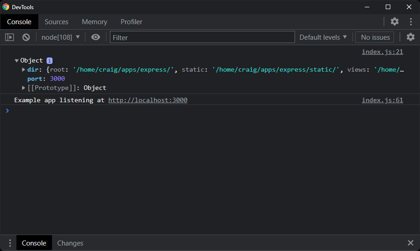Show the console sidebar panel
Viewport: 420px width, 251px height.
pyautogui.click(x=10, y=37)
